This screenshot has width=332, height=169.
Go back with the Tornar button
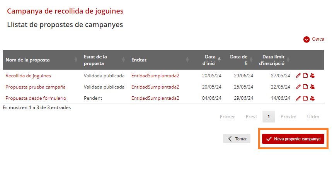click(237, 139)
